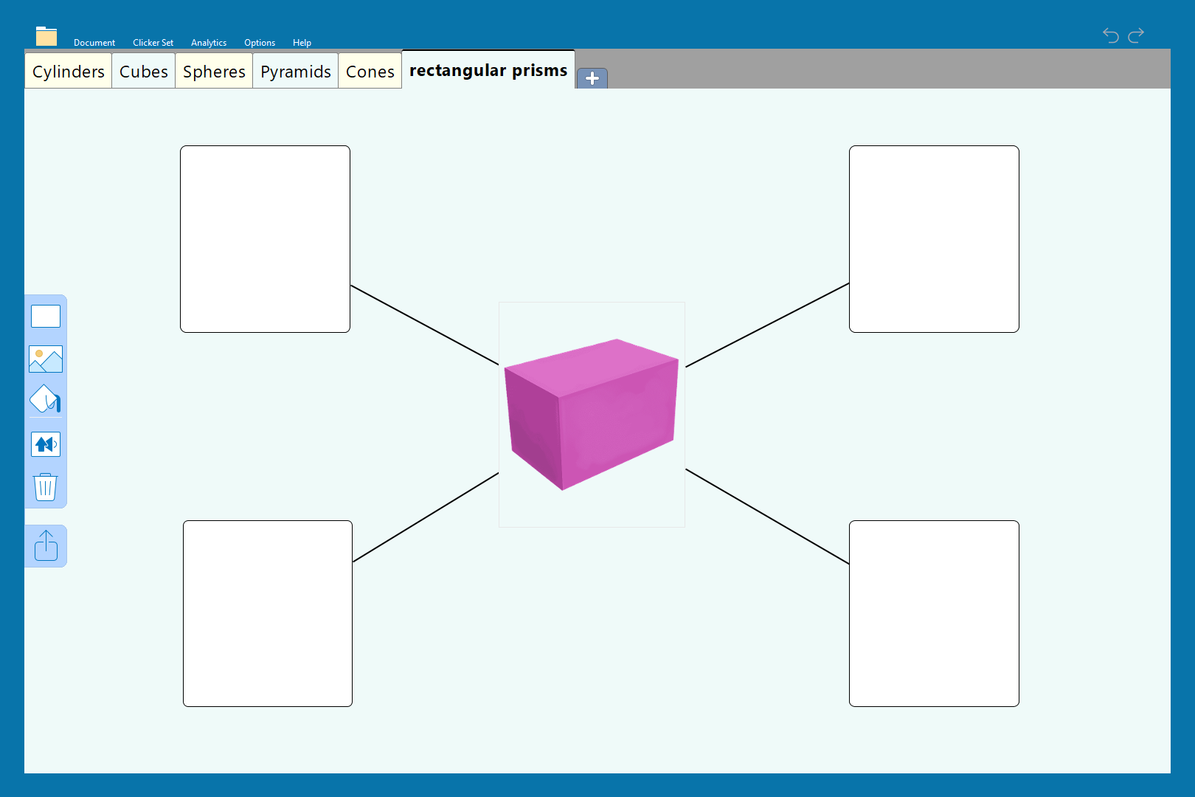This screenshot has height=797, width=1195.
Task: Select the add cell rectangle tool
Action: (46, 317)
